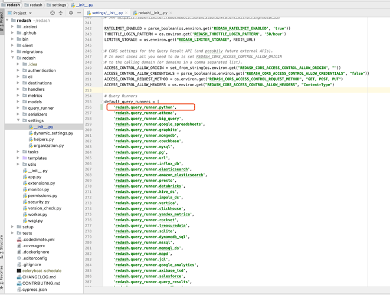This screenshot has width=390, height=295.
Task: Collapse the redash root project node
Action: [7, 21]
